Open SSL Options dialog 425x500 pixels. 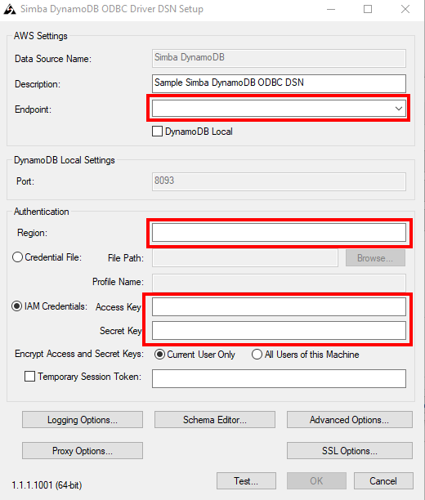349,451
